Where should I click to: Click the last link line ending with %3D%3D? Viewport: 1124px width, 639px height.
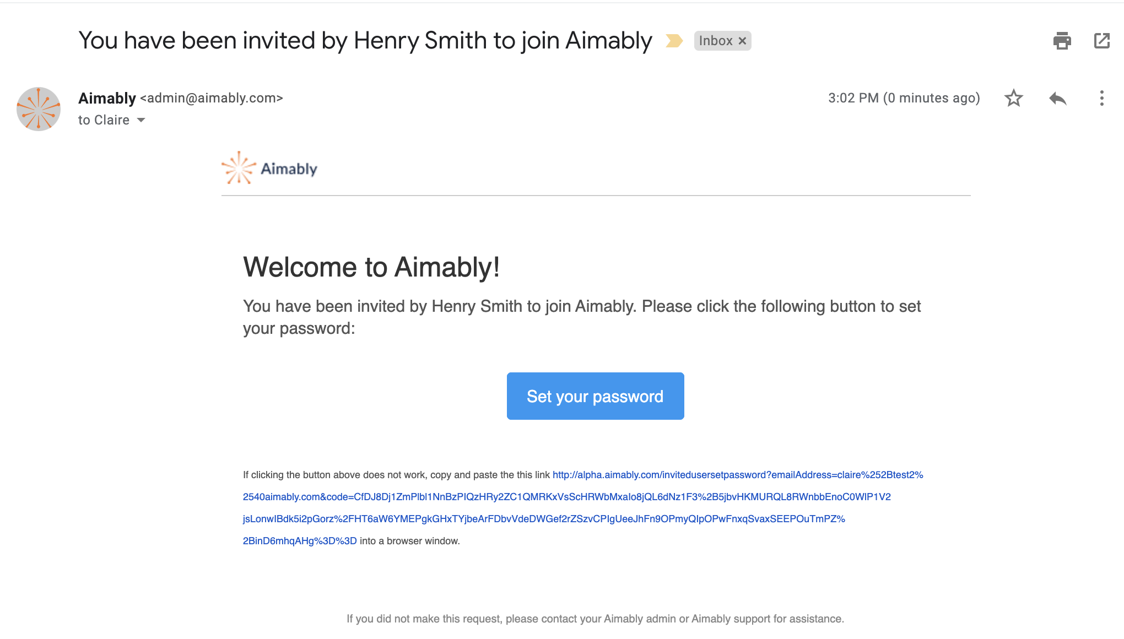click(300, 541)
